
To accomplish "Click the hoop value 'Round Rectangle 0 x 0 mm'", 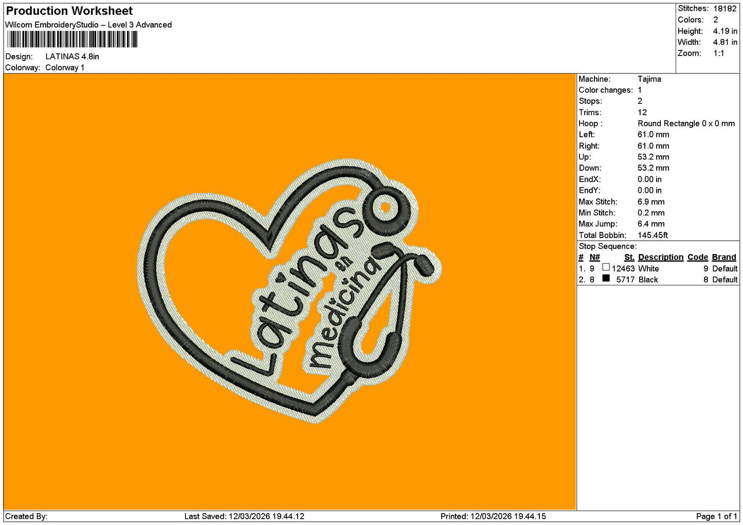I will click(686, 124).
